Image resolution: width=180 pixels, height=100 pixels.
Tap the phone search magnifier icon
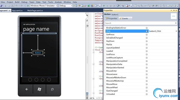52,89
